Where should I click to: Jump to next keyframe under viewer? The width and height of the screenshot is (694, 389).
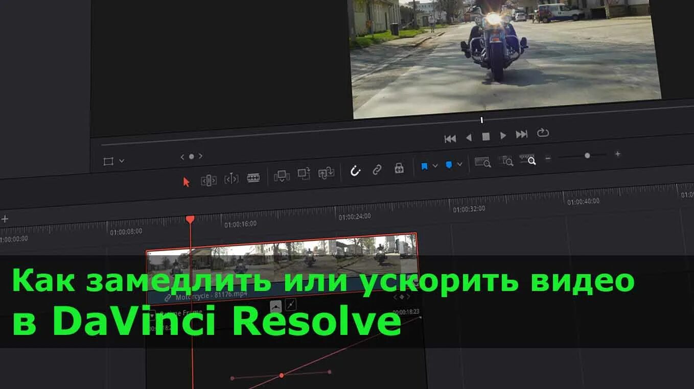click(x=200, y=156)
